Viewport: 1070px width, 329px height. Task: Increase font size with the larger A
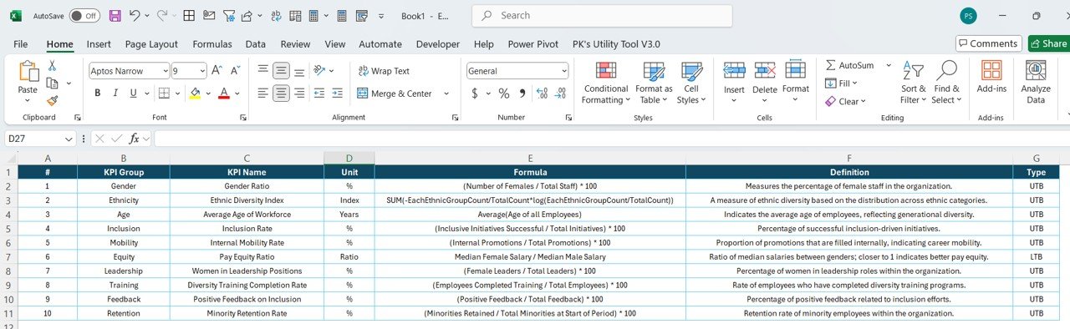(217, 71)
